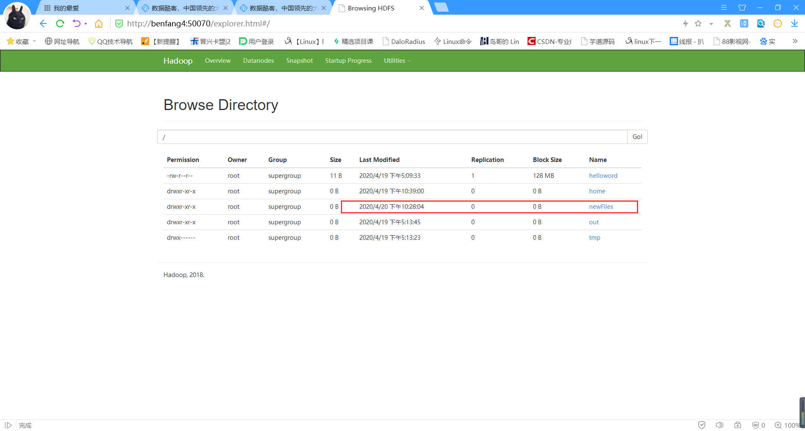Click the skin shirt icon
The width and height of the screenshot is (805, 431).
click(742, 8)
